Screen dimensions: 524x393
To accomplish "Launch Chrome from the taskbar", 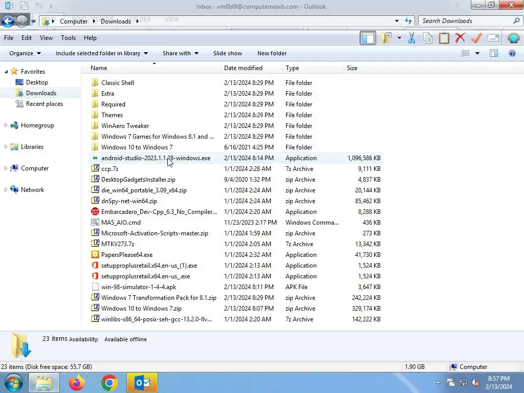I will coord(110,383).
